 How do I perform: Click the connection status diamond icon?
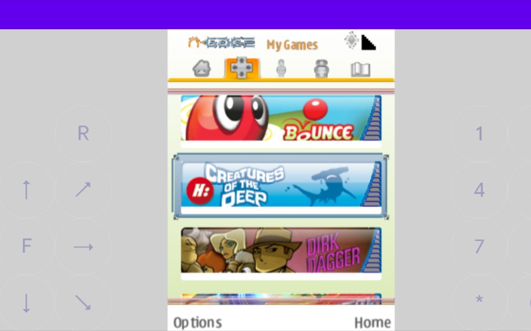(x=351, y=41)
